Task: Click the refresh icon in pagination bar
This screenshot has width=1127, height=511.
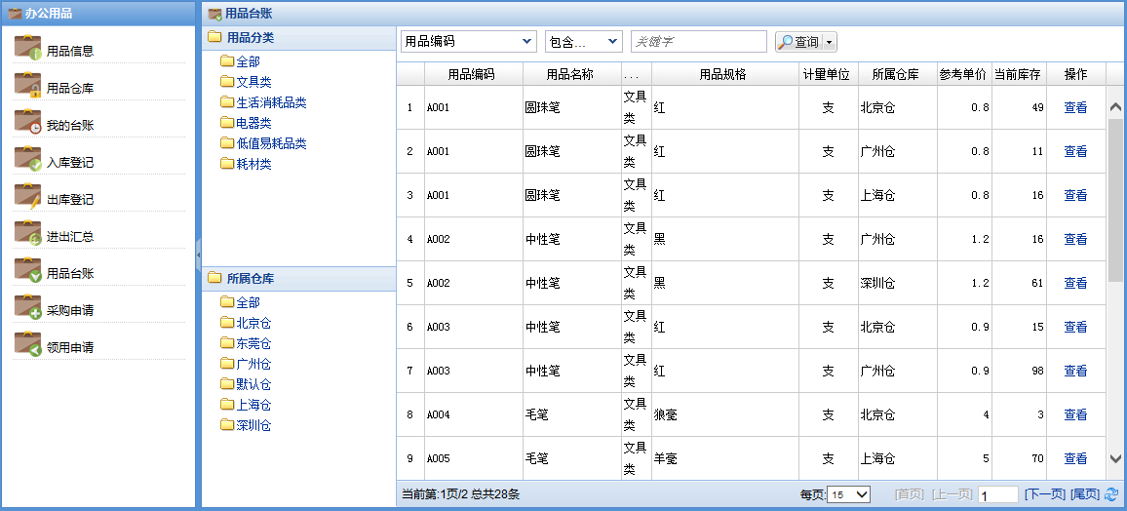Action: point(1111,494)
